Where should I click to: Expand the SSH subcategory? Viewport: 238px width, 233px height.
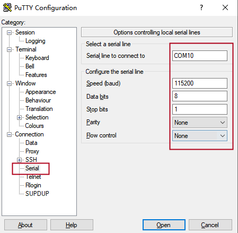tap(19, 160)
